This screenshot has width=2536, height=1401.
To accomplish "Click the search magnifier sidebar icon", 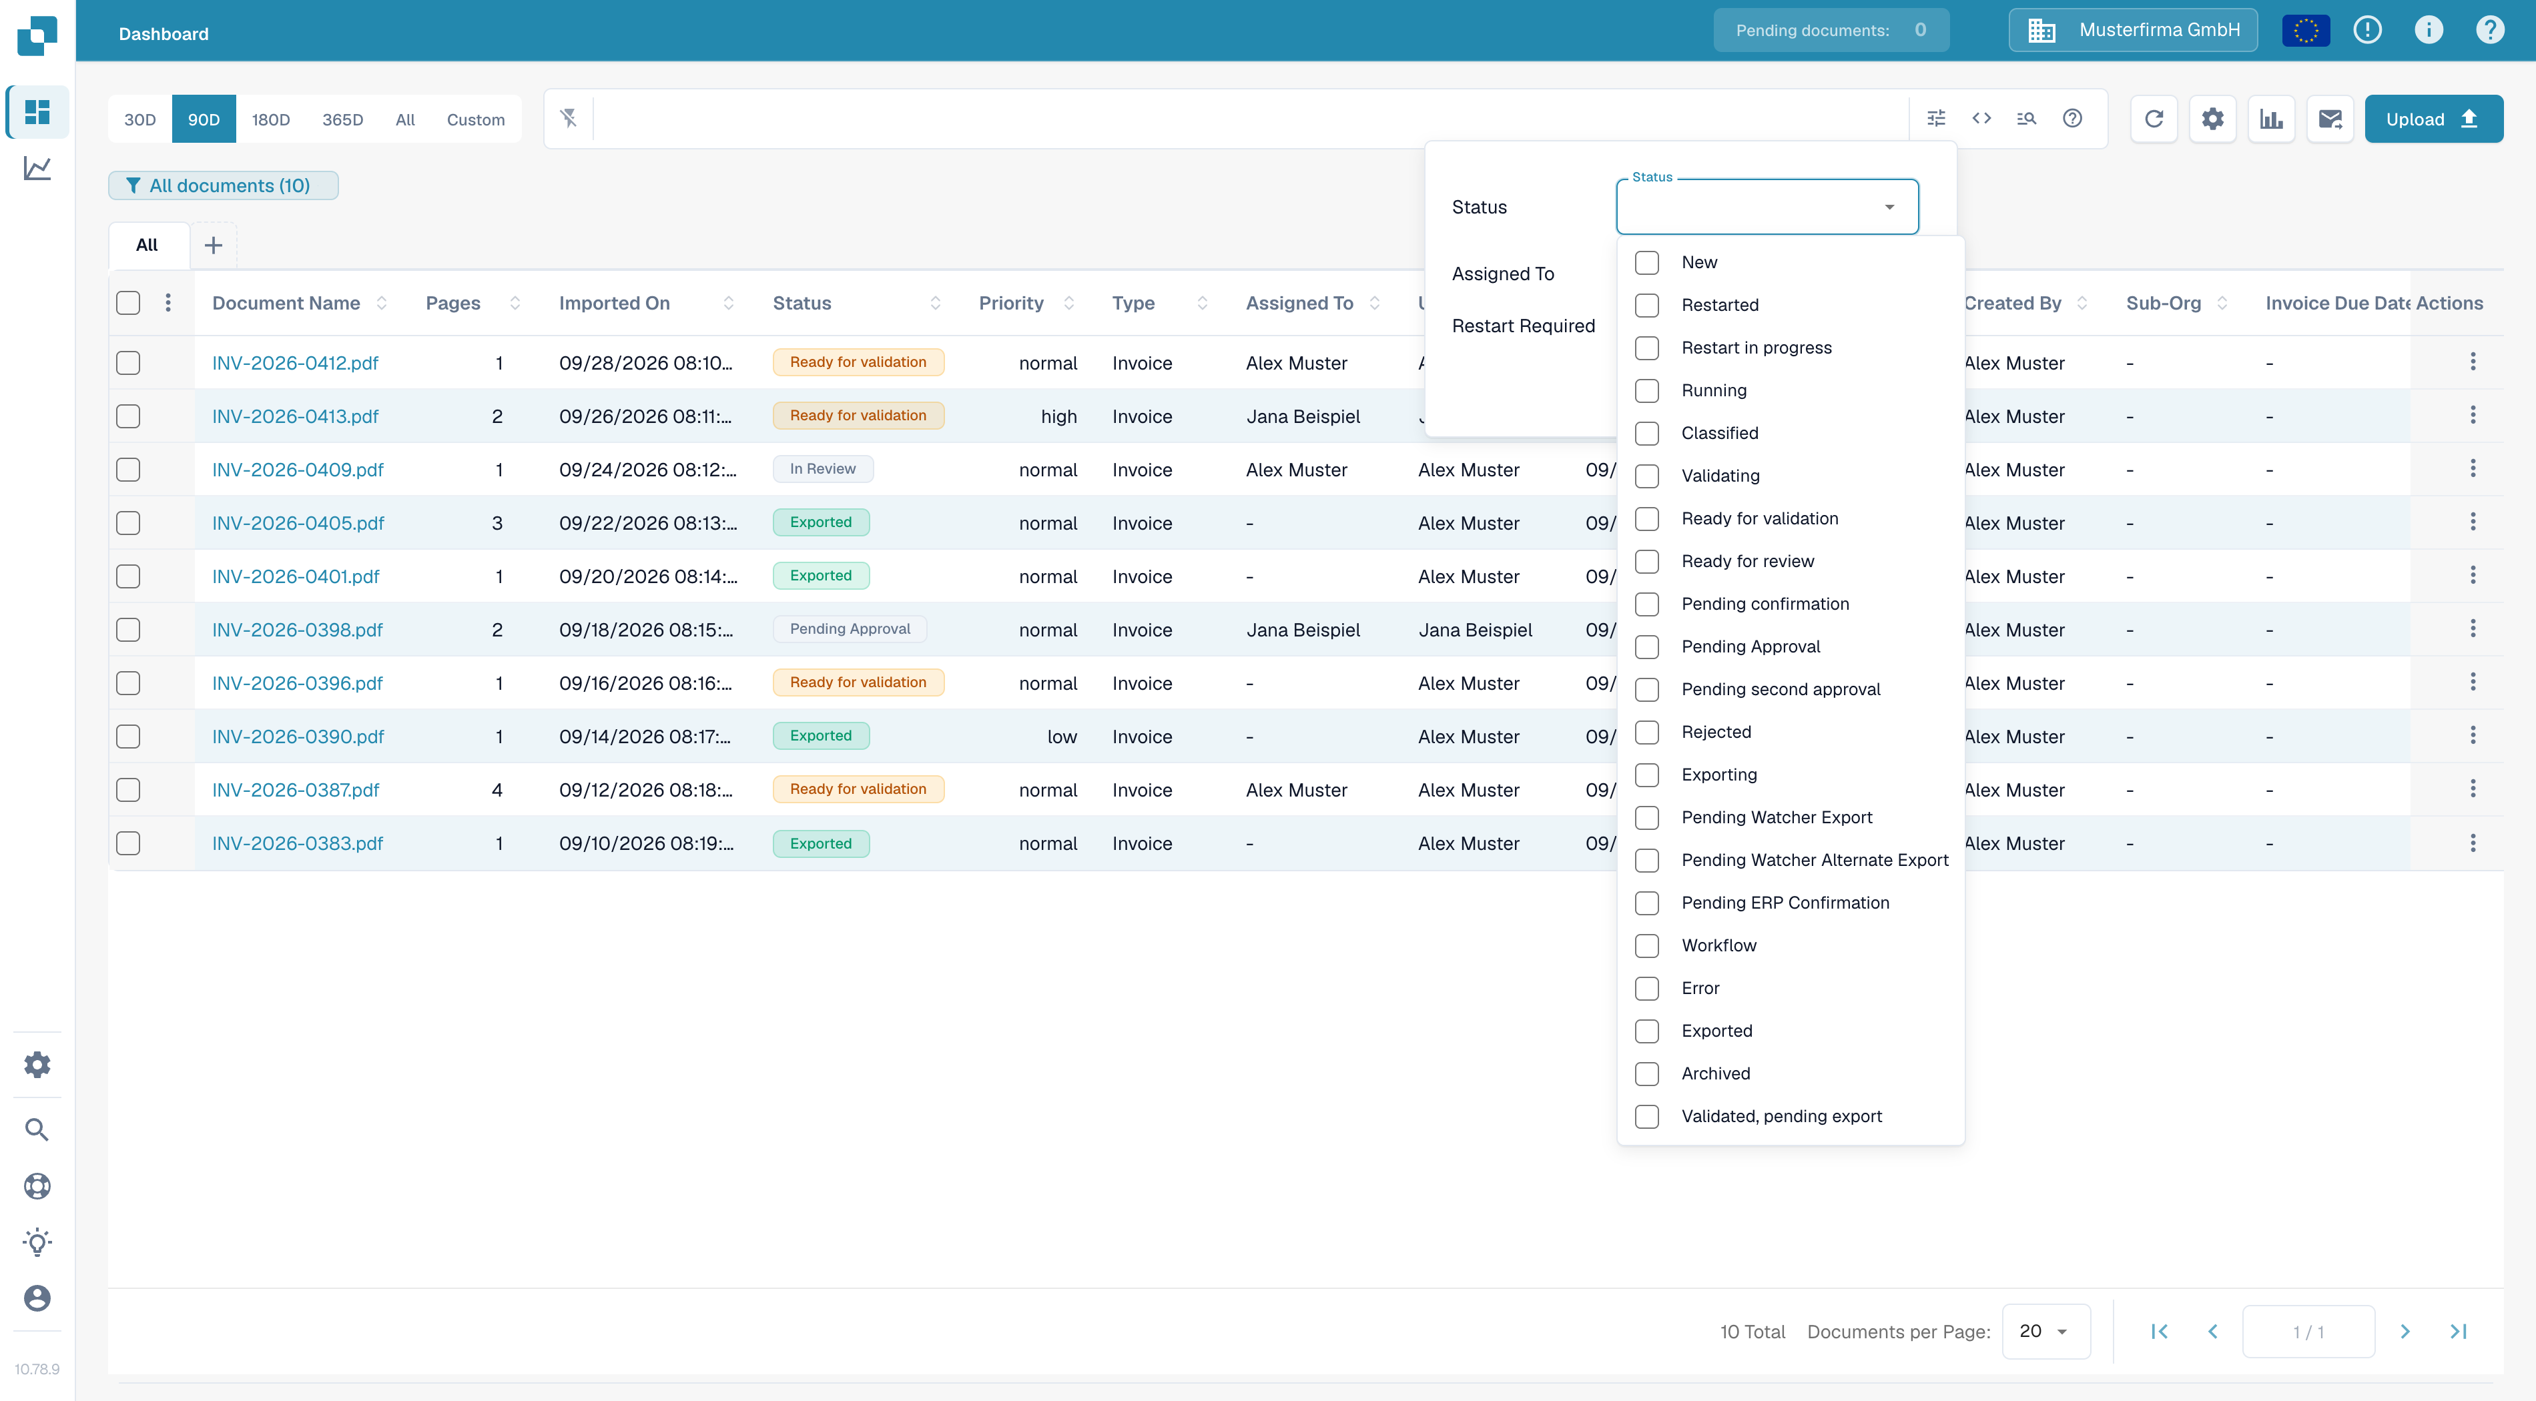I will (x=37, y=1129).
